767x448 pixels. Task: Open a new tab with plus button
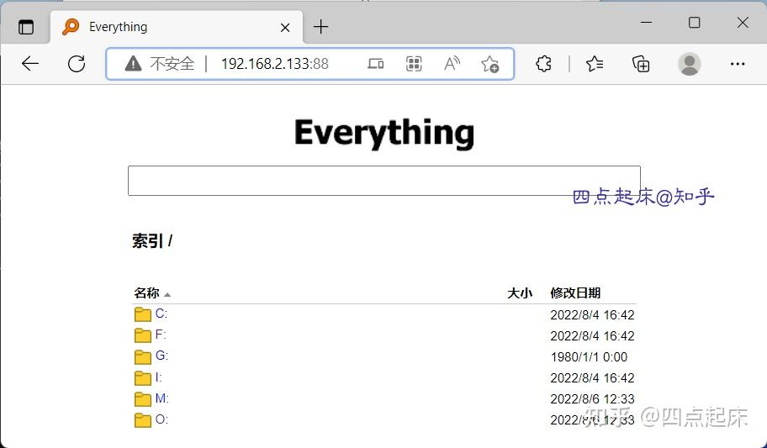pyautogui.click(x=321, y=26)
